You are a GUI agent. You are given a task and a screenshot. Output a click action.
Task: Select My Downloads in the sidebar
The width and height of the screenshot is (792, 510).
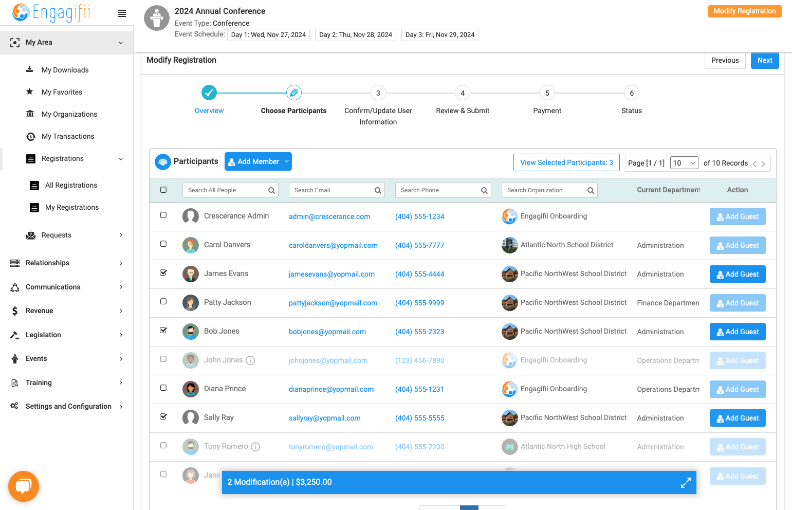coord(65,70)
